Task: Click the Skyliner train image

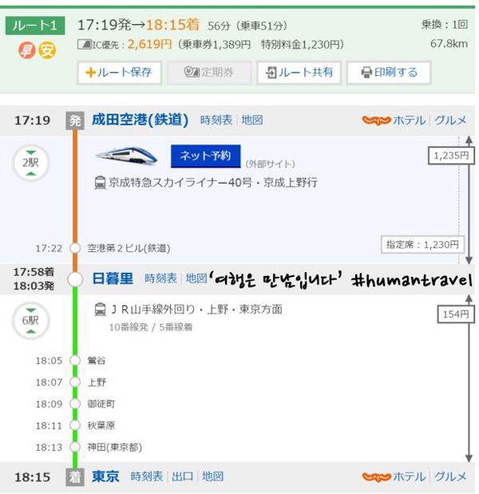Action: click(127, 156)
